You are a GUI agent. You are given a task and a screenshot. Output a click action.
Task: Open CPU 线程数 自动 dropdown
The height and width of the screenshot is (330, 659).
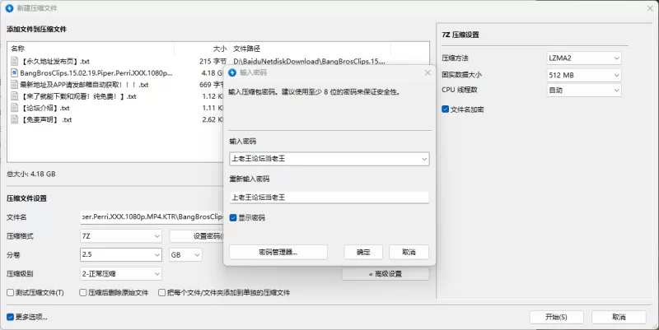[584, 90]
